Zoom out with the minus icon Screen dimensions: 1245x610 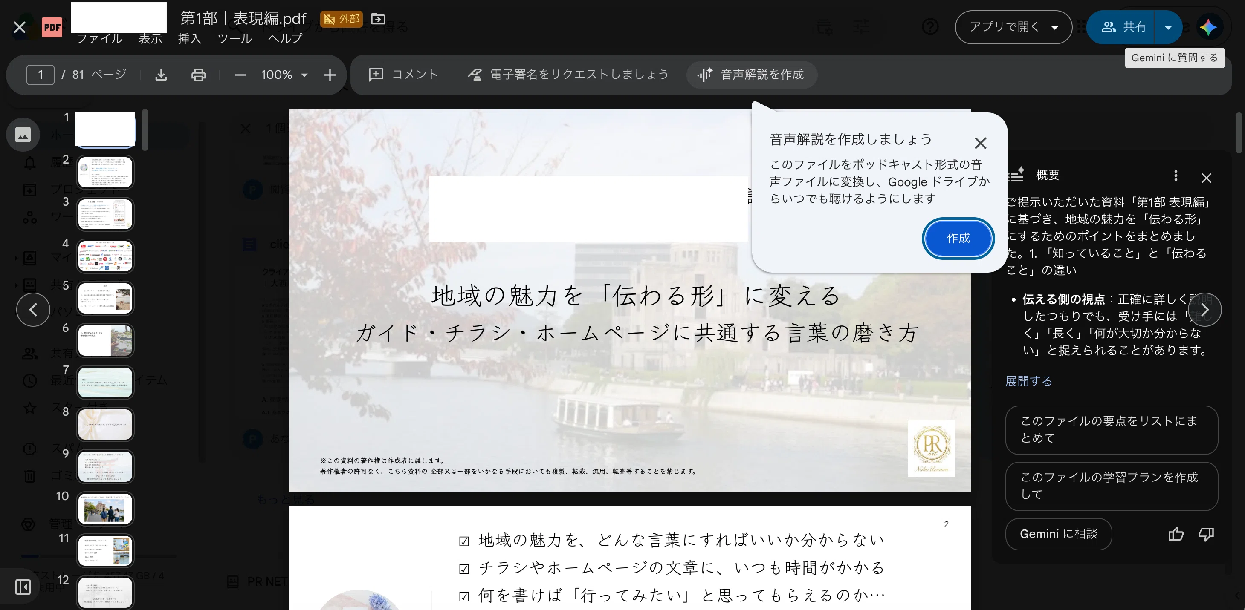[240, 75]
